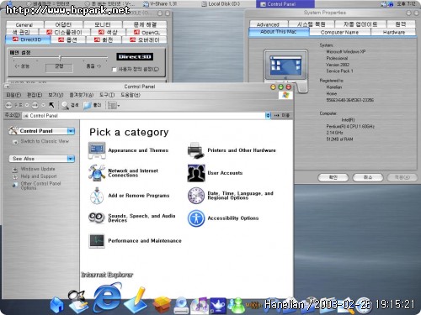Click the Folders toolbar button
Viewport: 421px width, 315px height.
coord(92,105)
